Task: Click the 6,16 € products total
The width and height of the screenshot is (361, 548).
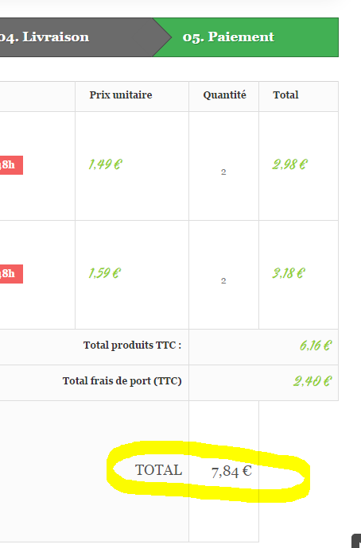Action: click(x=315, y=345)
